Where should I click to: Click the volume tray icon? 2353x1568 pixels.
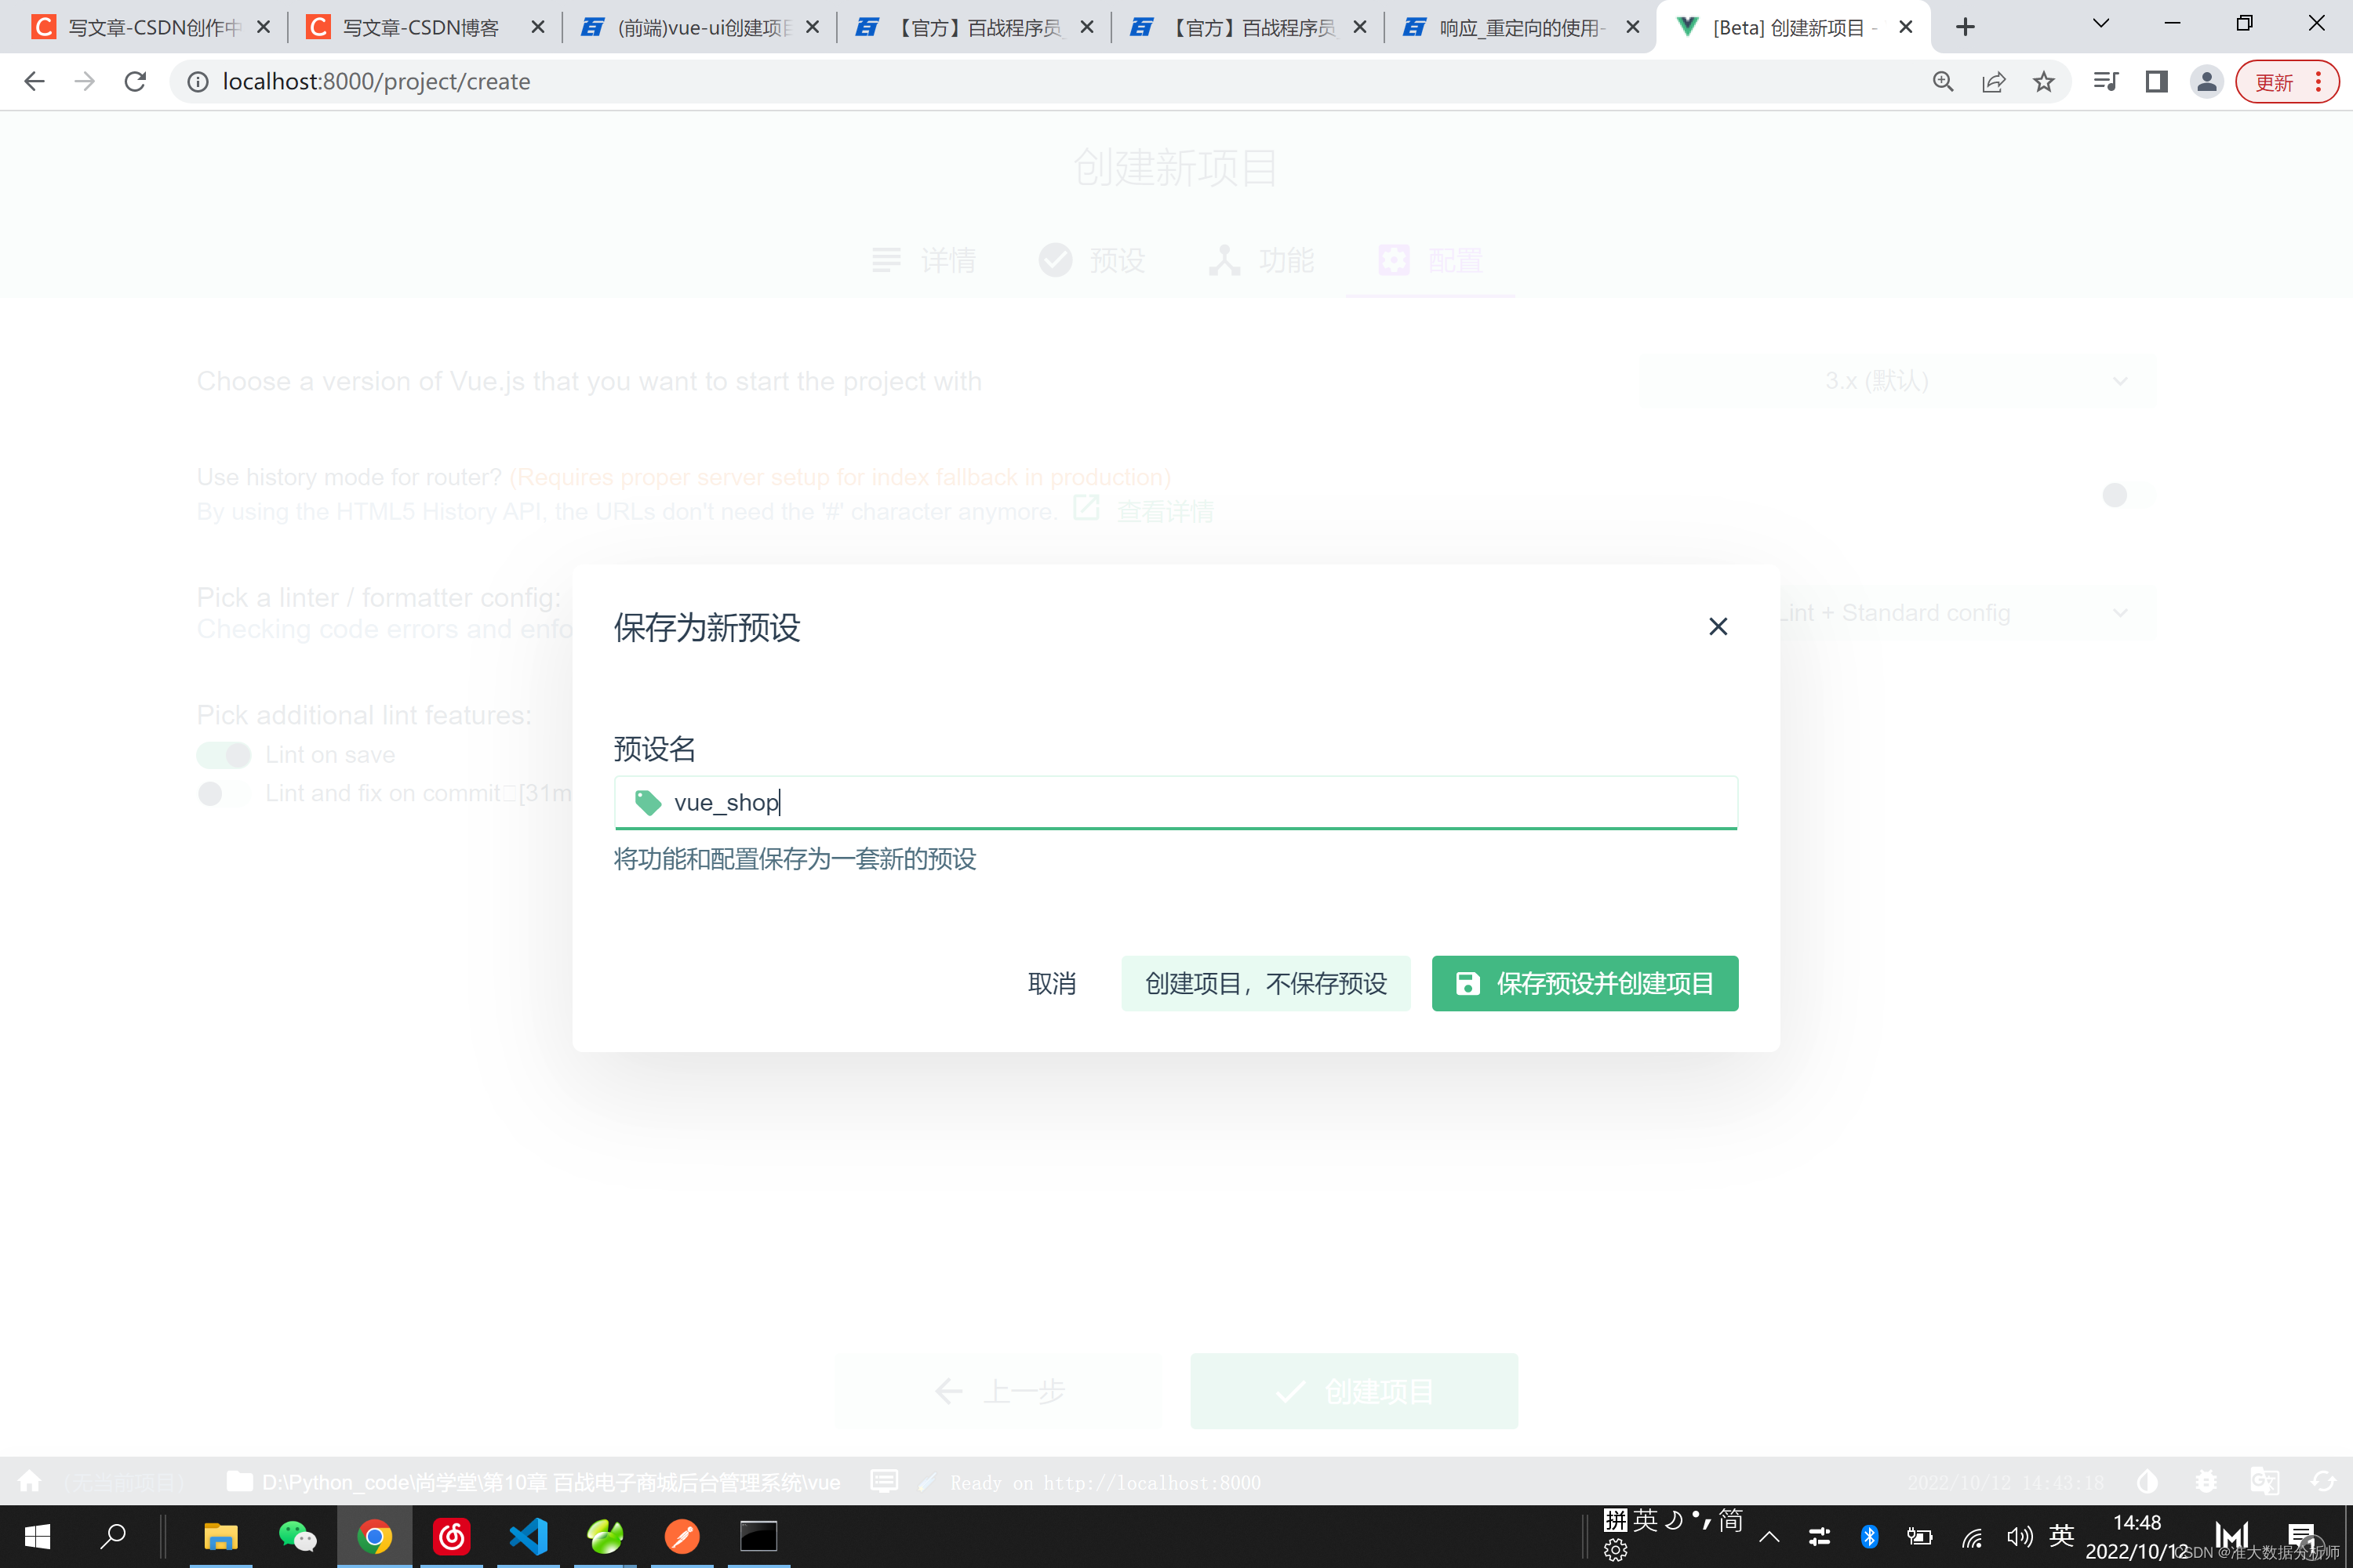tap(2019, 1537)
